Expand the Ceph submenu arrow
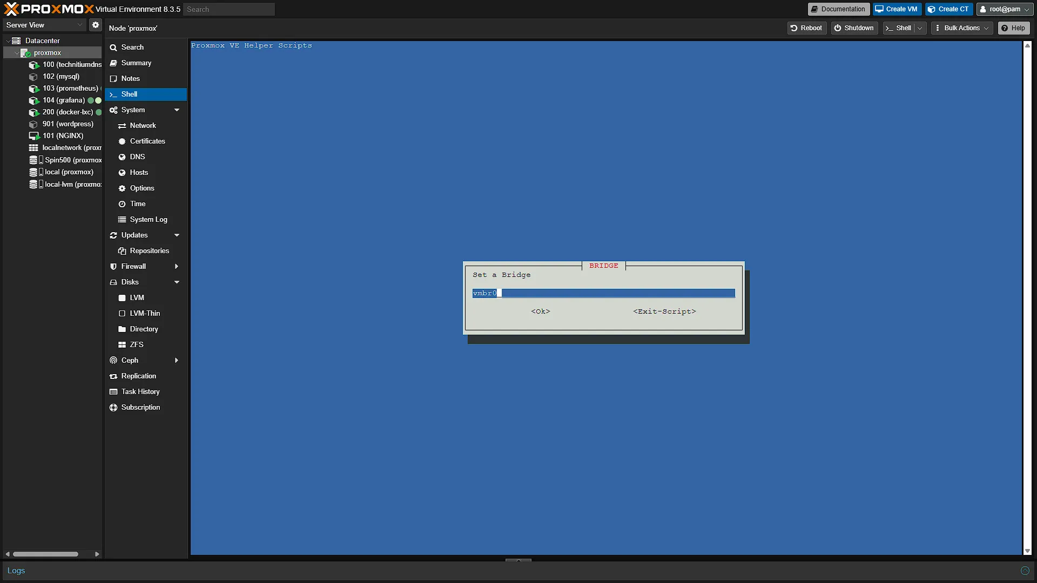Image resolution: width=1037 pixels, height=583 pixels. [177, 361]
